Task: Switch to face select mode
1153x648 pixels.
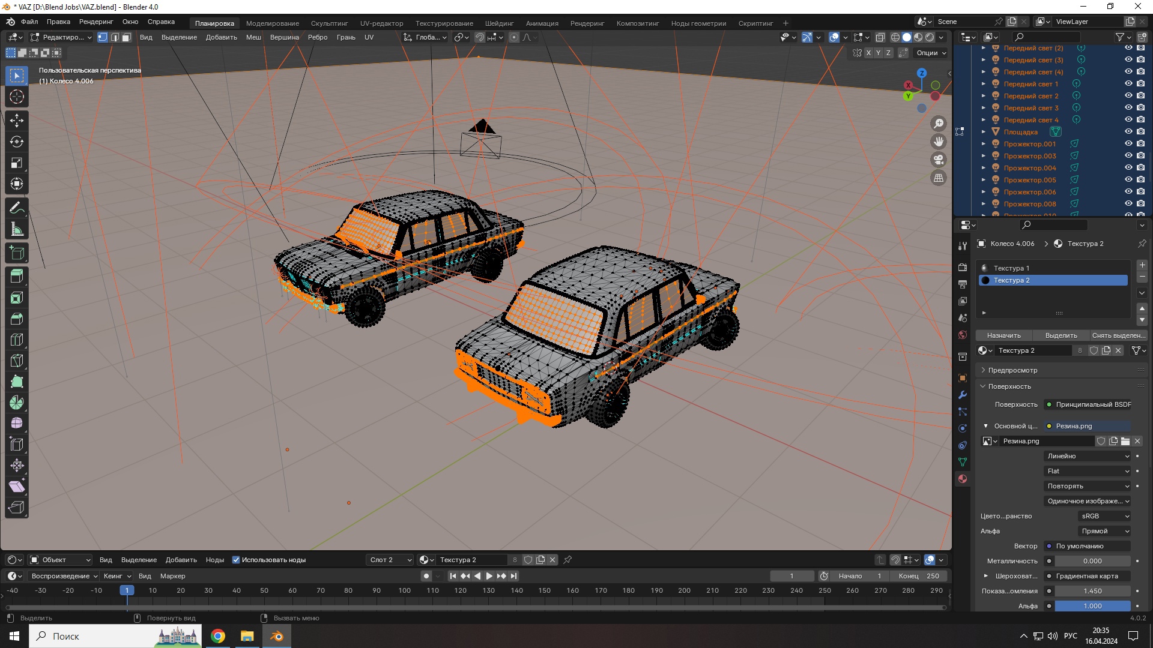Action: [127, 37]
